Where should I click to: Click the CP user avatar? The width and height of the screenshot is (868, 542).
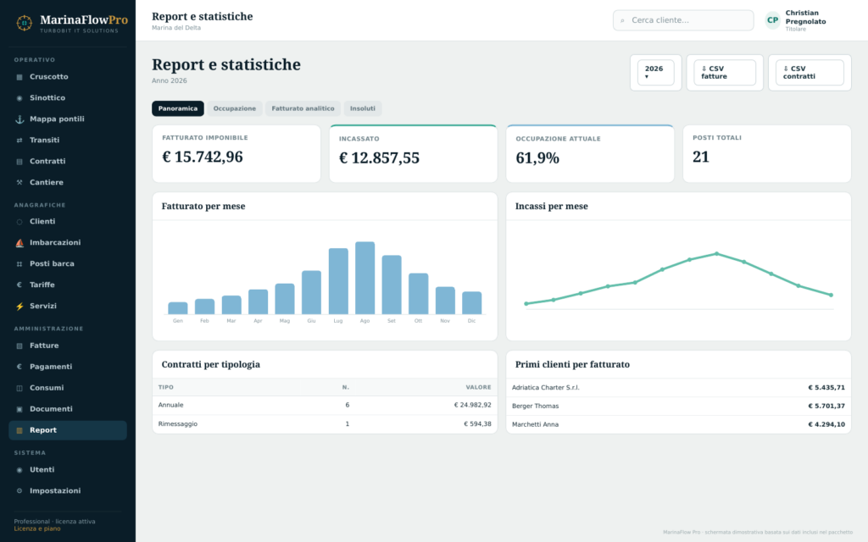(772, 20)
